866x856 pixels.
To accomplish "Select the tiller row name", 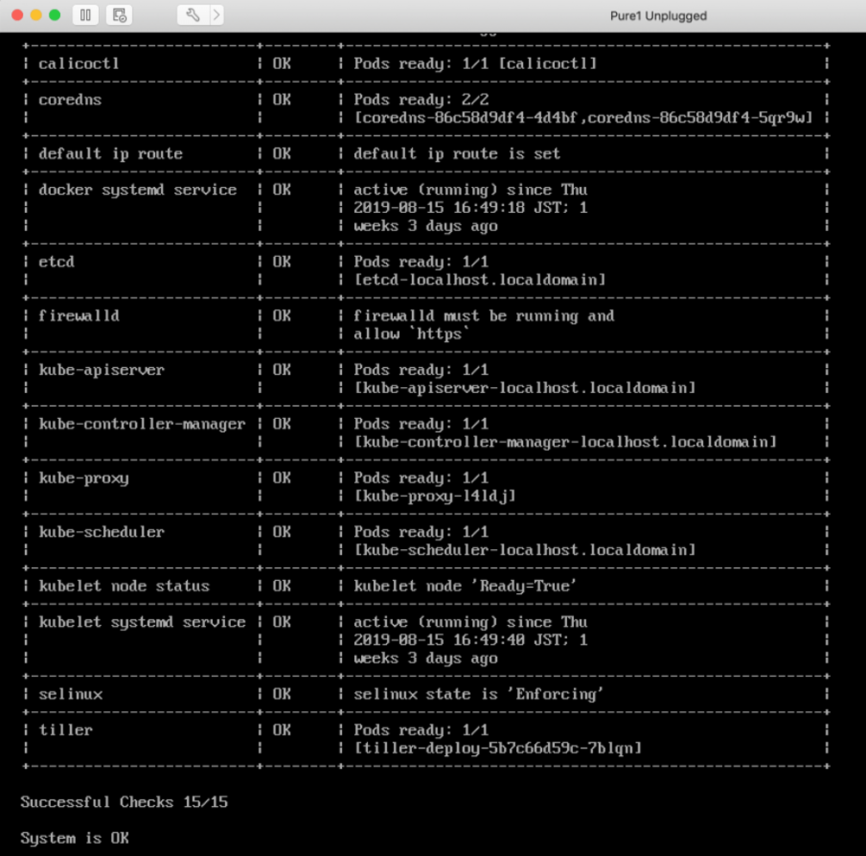I will point(65,730).
